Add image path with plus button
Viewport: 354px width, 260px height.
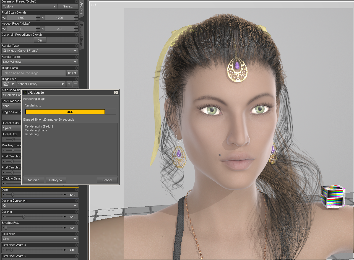point(69,84)
